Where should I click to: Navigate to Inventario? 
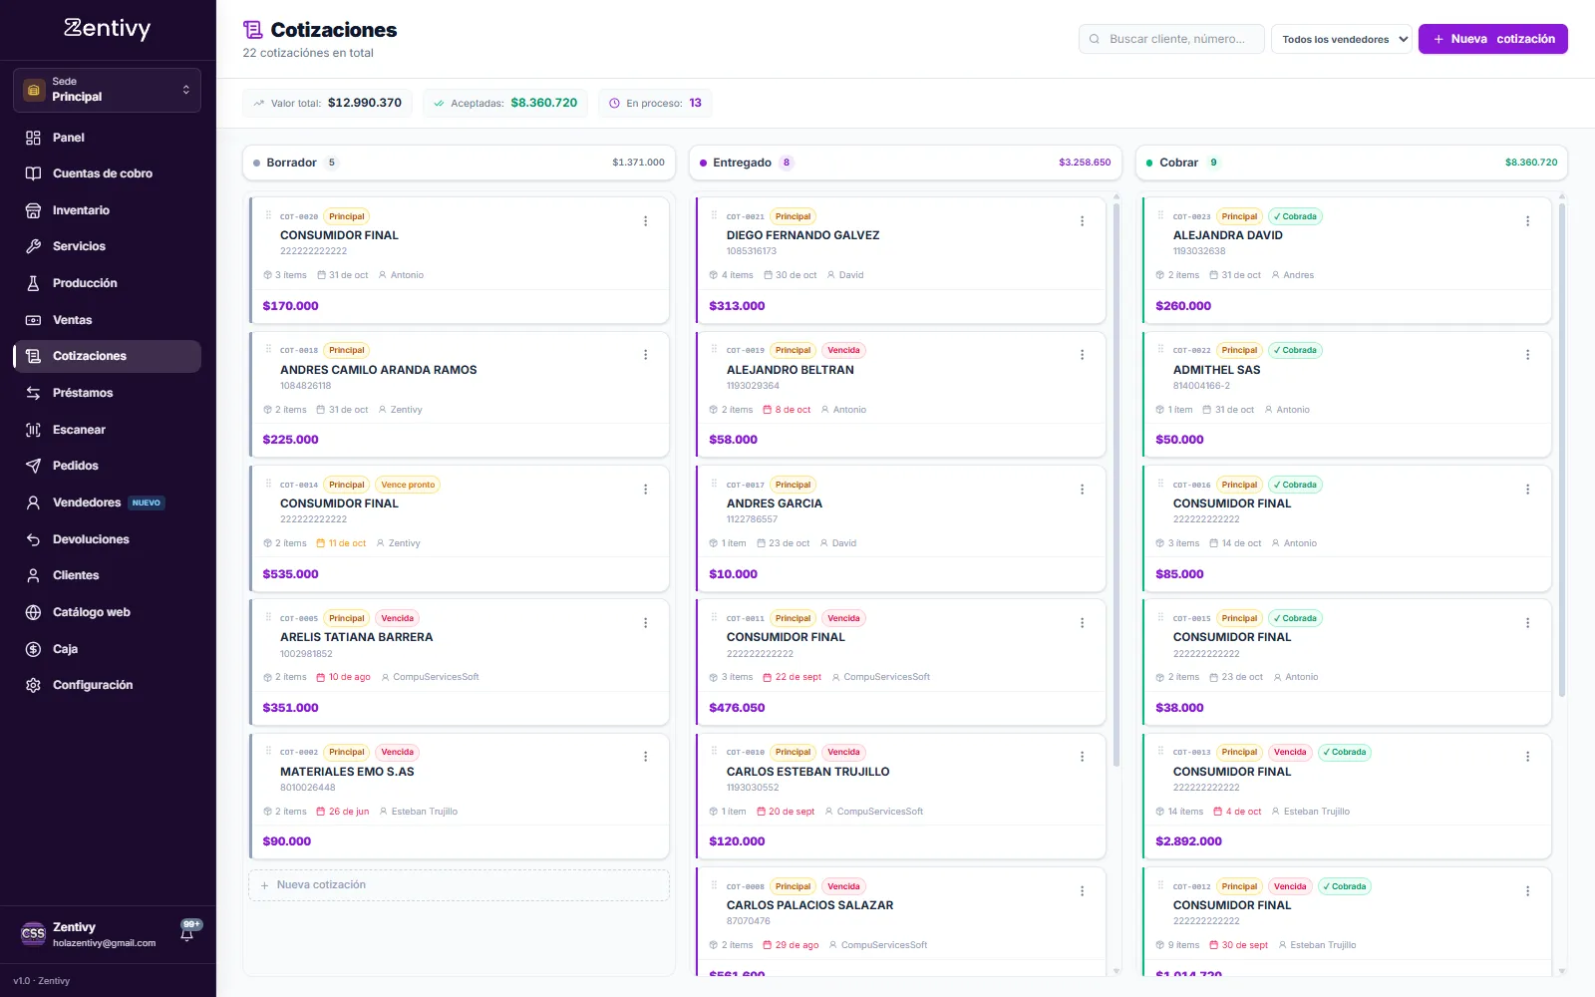point(107,210)
